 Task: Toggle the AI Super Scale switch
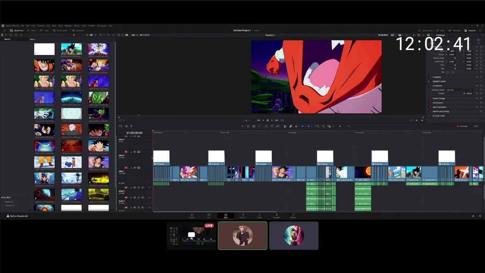tap(429, 116)
